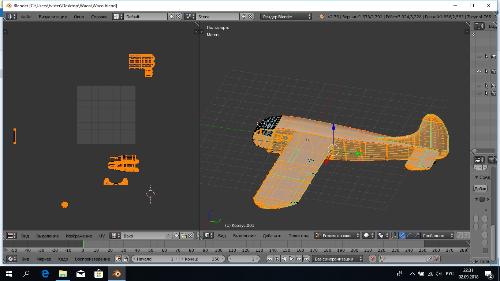Click the delete keyframe icon in timeline
This screenshot has width=500, height=281.
click(x=437, y=259)
